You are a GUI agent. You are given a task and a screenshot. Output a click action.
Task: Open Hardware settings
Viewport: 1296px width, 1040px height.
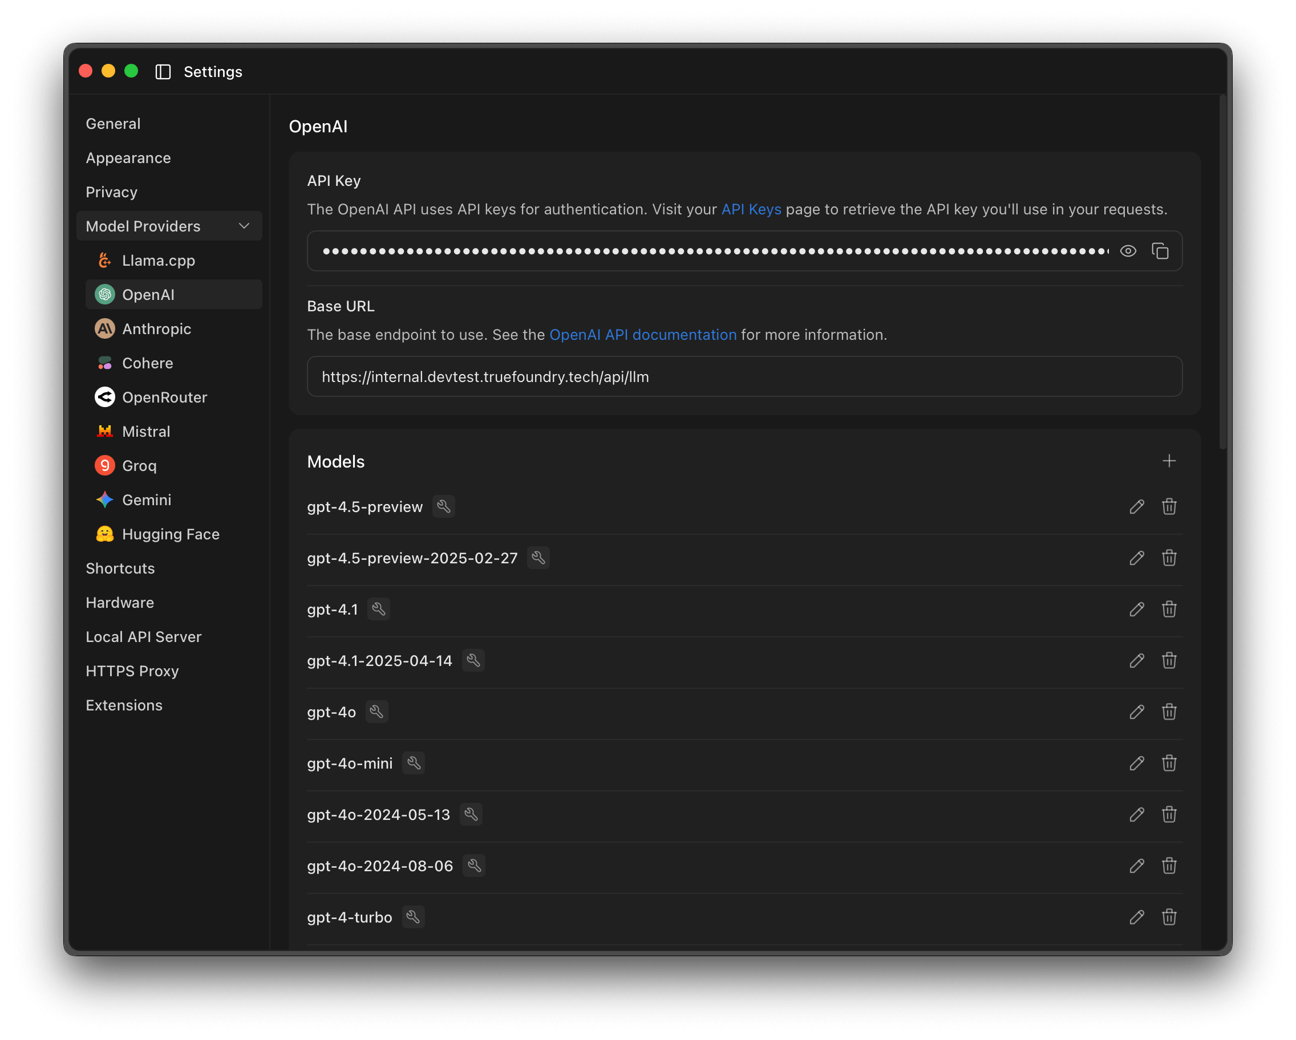coord(120,602)
